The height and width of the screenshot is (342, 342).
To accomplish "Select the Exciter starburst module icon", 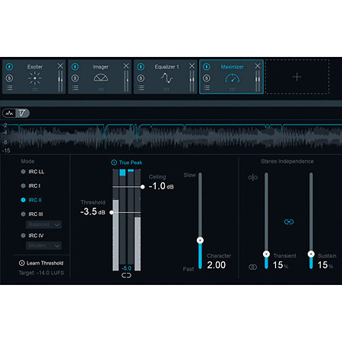I will click(35, 78).
